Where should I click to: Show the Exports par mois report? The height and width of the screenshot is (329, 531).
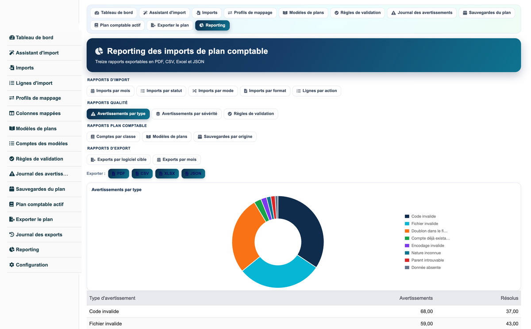pyautogui.click(x=177, y=159)
